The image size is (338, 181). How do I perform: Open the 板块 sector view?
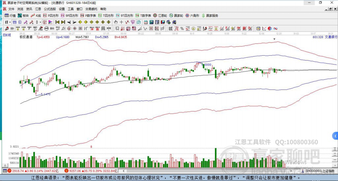point(23,15)
